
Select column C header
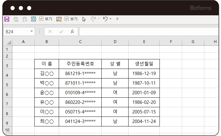(x=80, y=42)
